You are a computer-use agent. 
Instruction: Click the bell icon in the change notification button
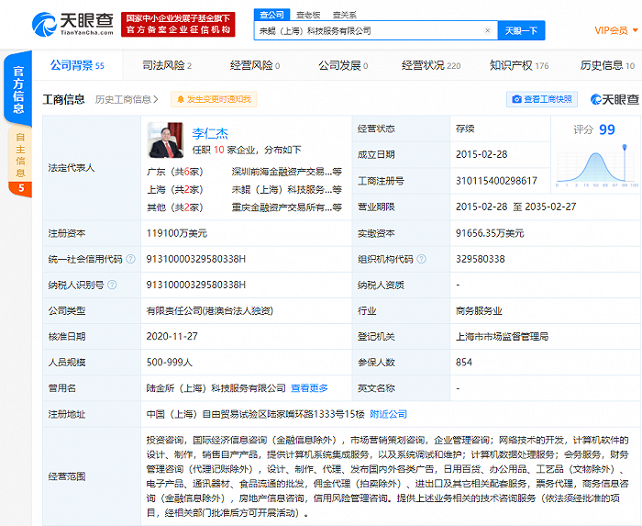pos(180,99)
